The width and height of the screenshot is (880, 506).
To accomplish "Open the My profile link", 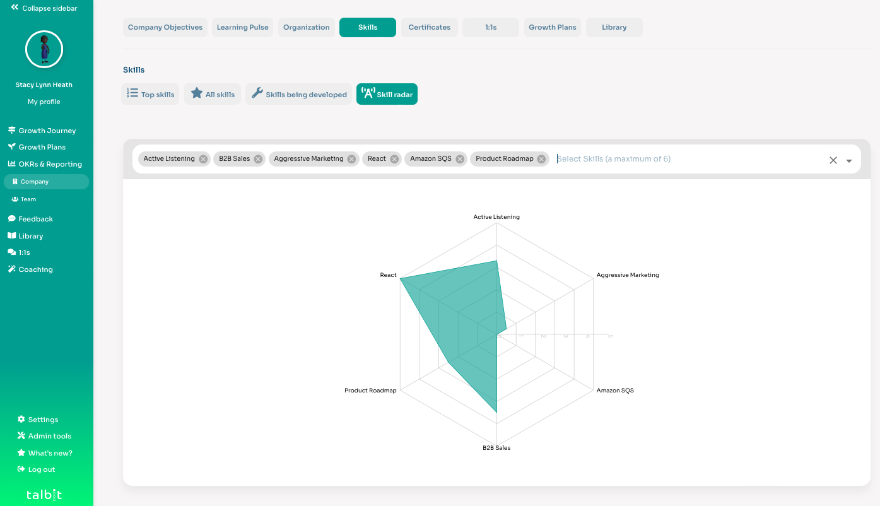I will 44,102.
